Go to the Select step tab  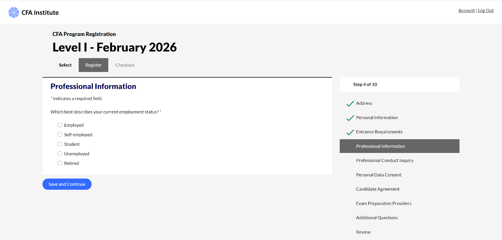(x=65, y=65)
